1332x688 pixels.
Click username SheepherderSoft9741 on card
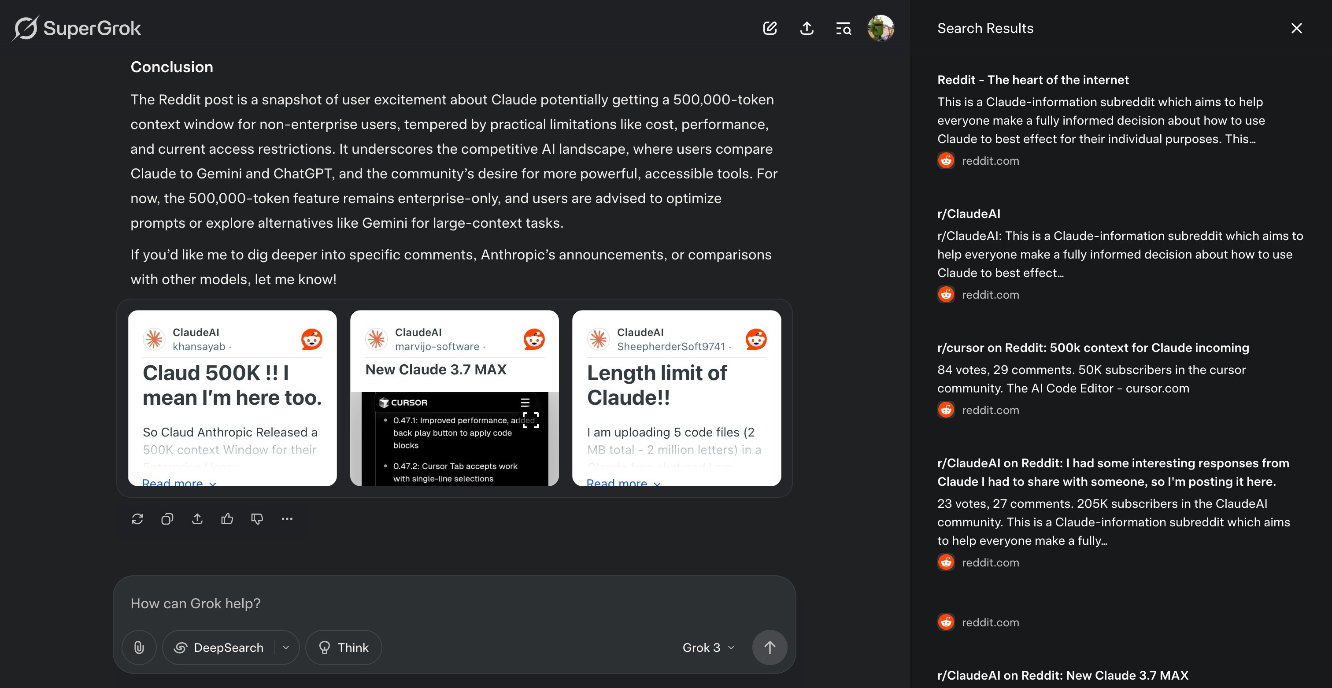pyautogui.click(x=671, y=346)
